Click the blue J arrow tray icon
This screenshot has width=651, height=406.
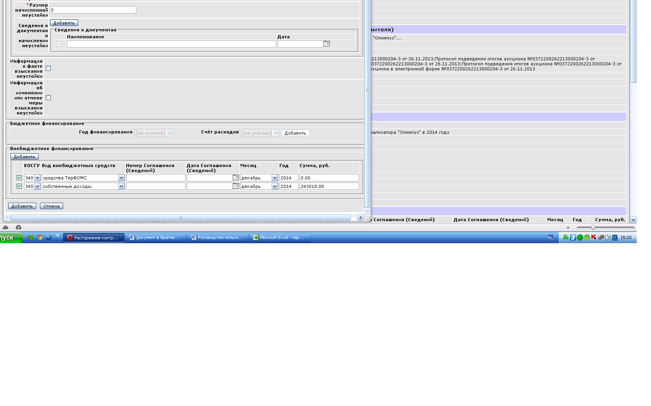click(x=573, y=237)
